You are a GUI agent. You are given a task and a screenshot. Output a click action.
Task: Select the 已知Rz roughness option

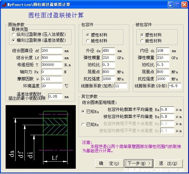tap(90, 125)
